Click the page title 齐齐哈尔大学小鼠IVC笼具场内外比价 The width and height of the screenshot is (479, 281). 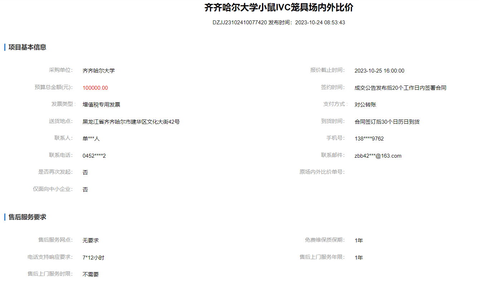click(x=279, y=8)
